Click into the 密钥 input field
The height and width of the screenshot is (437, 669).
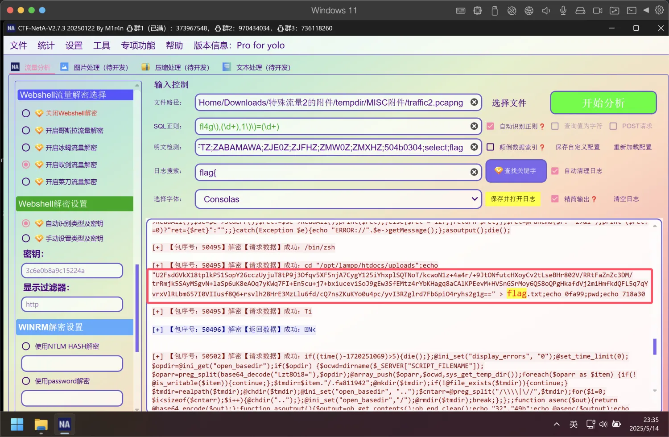tap(72, 271)
